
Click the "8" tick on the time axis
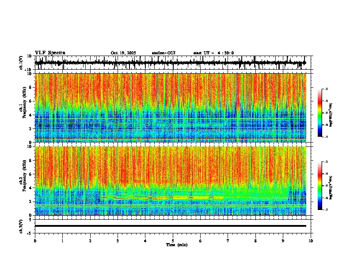click(255, 241)
